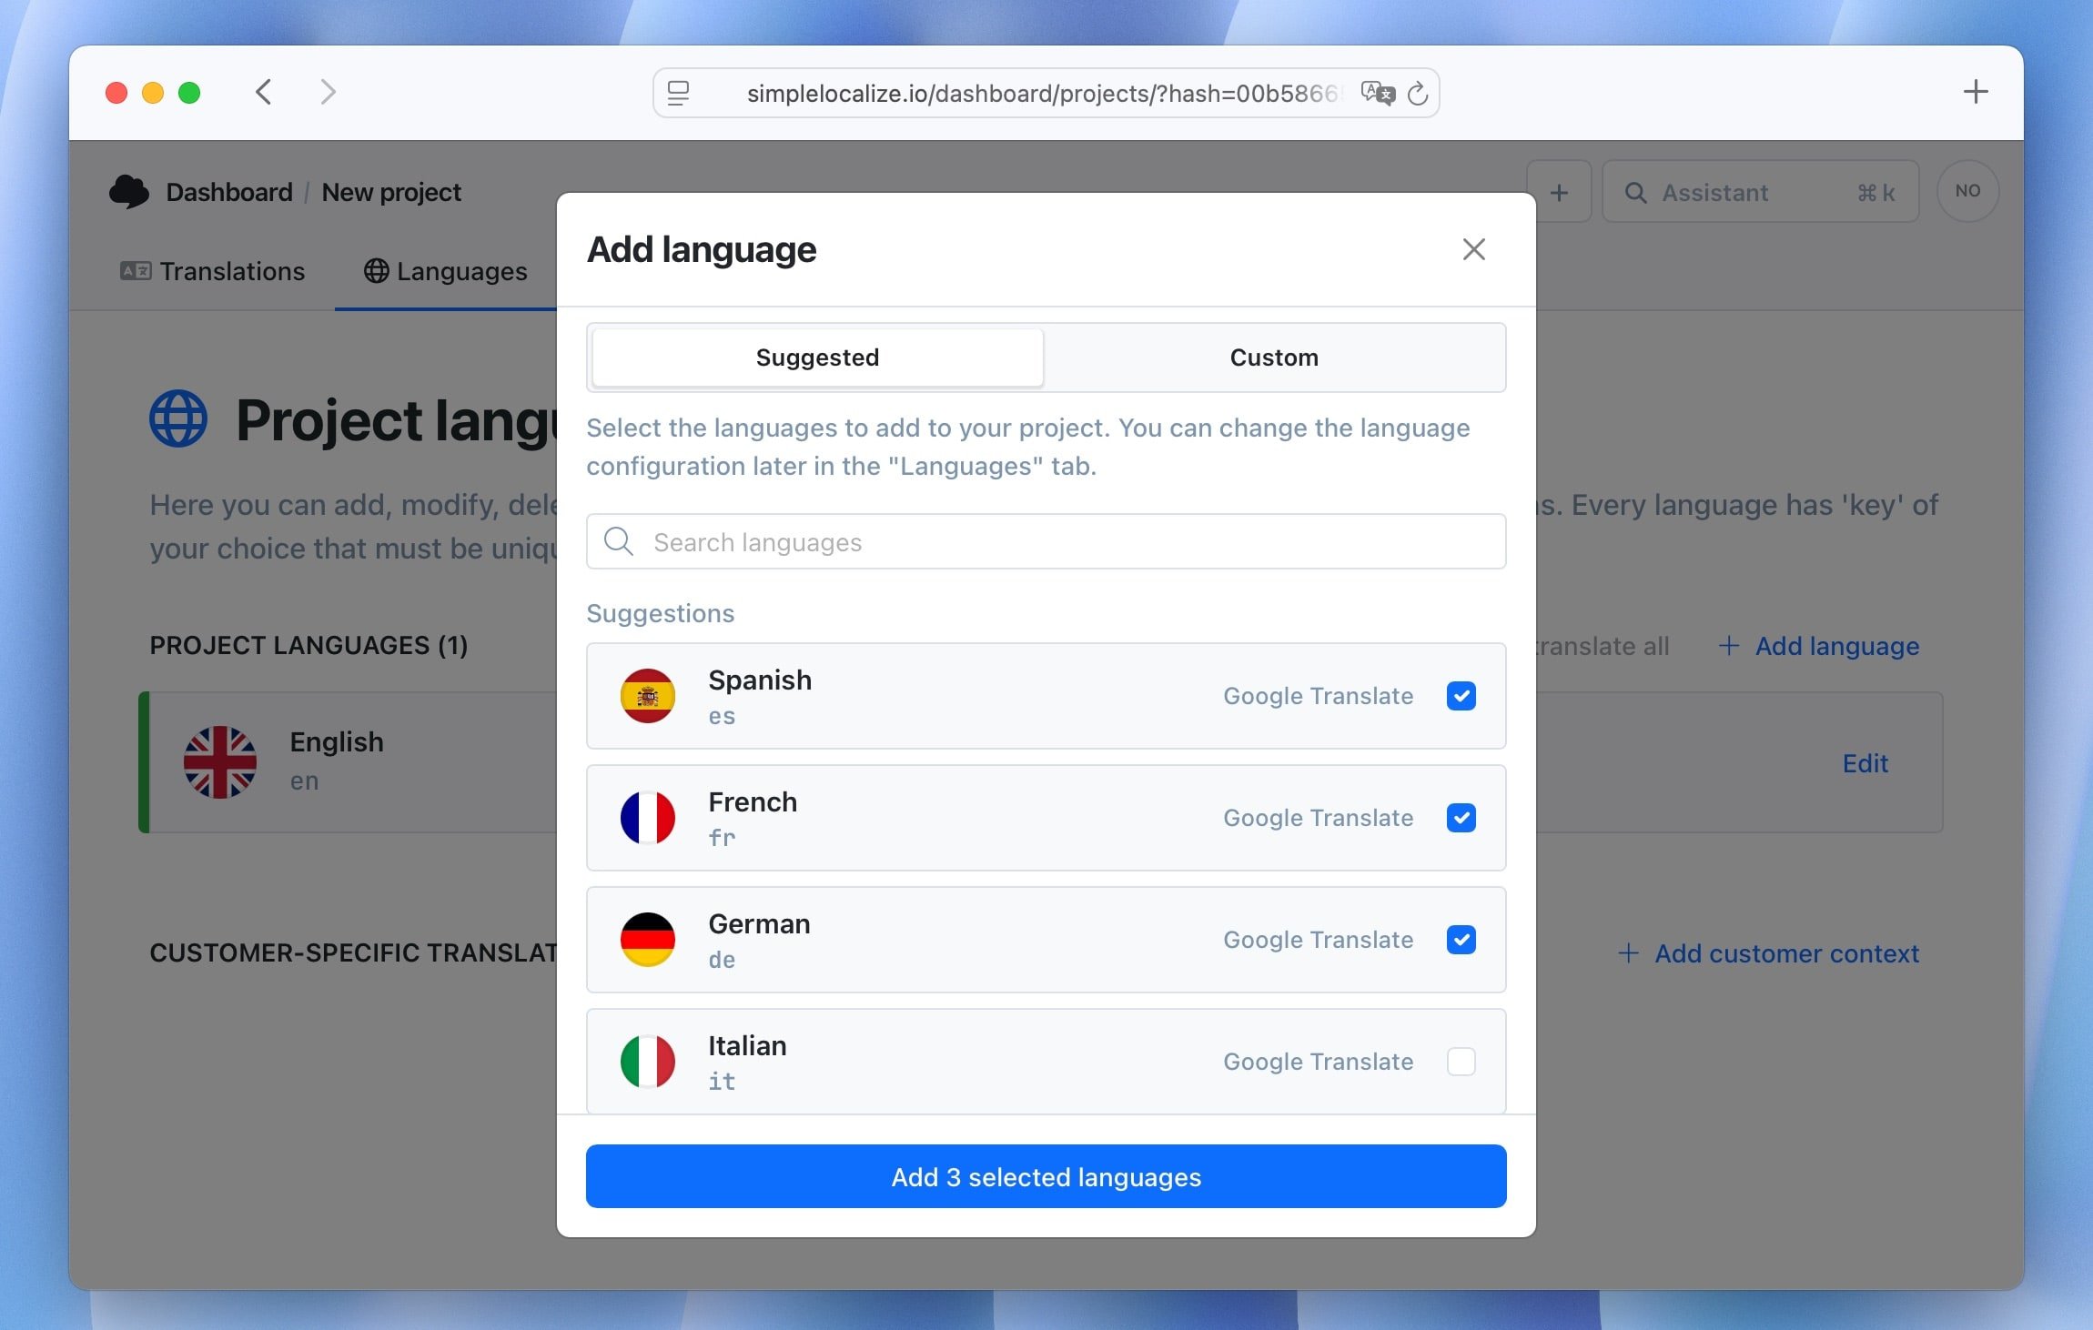The height and width of the screenshot is (1330, 2093).
Task: Click Add 3 selected languages button
Action: pyautogui.click(x=1046, y=1176)
